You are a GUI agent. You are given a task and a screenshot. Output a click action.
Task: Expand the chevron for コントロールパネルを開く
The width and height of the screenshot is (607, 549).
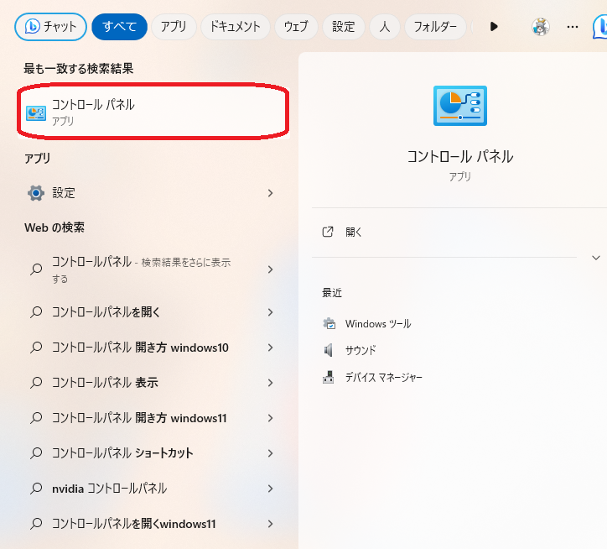coord(270,312)
